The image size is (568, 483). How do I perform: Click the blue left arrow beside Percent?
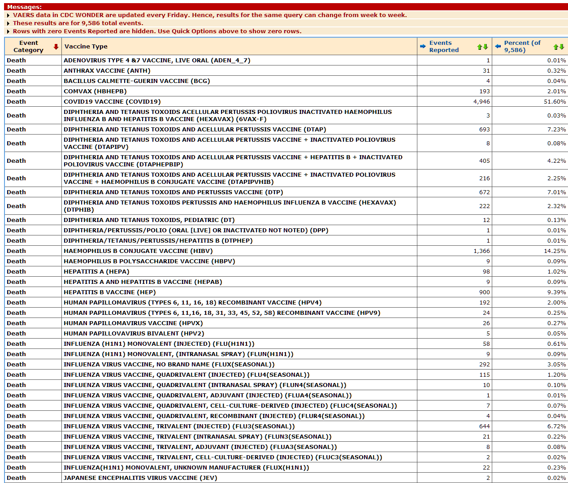pos(498,46)
